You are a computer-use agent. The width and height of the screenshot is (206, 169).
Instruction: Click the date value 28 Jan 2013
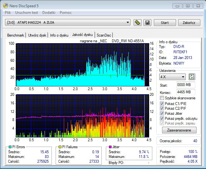pyautogui.click(x=183, y=58)
